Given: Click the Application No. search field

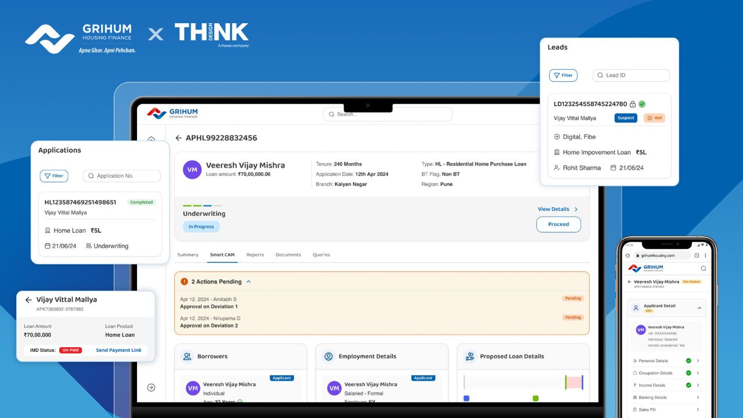Looking at the screenshot, I should (122, 176).
